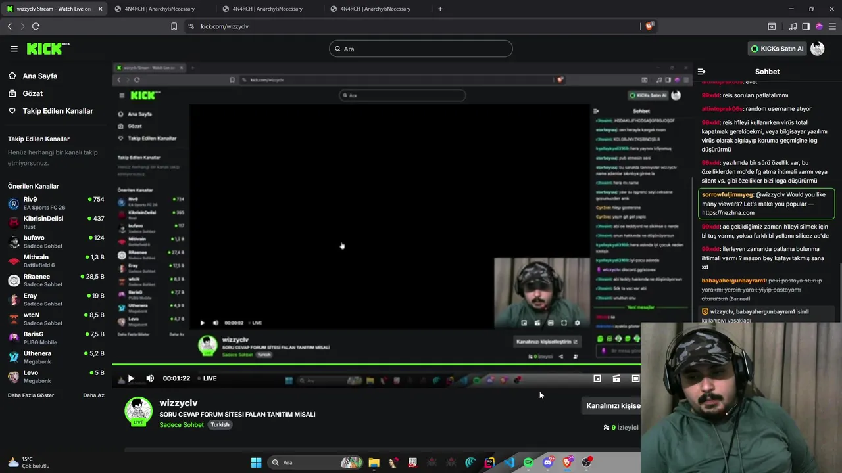Open Brave main hamburger menu

[832, 26]
